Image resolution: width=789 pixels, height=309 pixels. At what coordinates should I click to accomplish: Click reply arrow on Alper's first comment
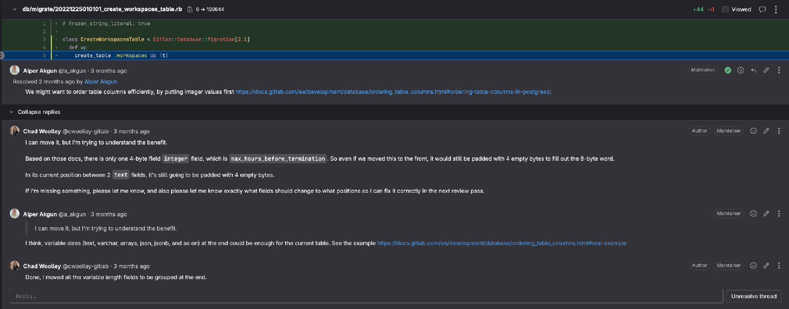coord(753,71)
